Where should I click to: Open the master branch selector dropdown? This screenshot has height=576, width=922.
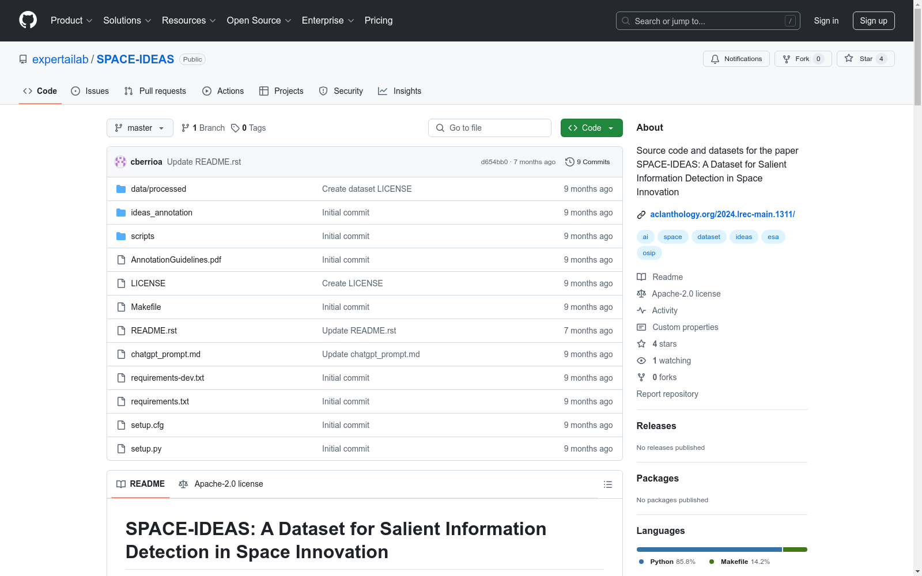[x=140, y=128]
